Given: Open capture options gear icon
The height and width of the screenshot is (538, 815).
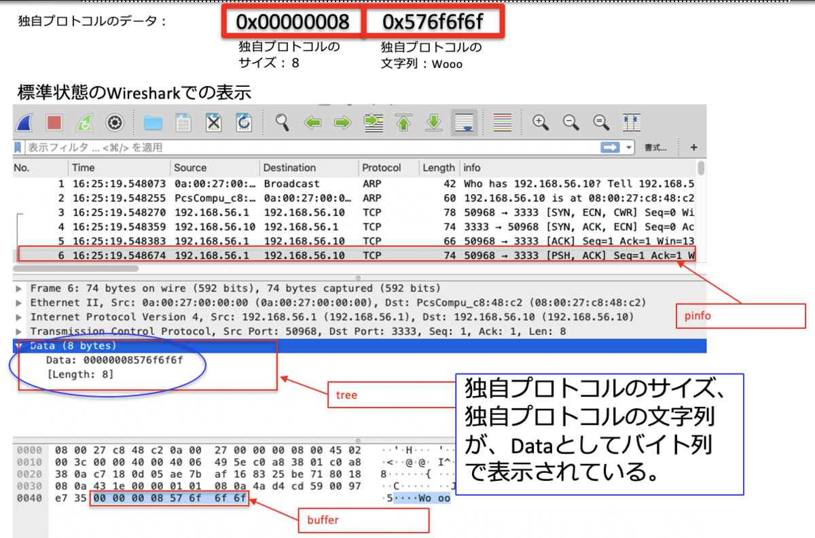Looking at the screenshot, I should (114, 122).
